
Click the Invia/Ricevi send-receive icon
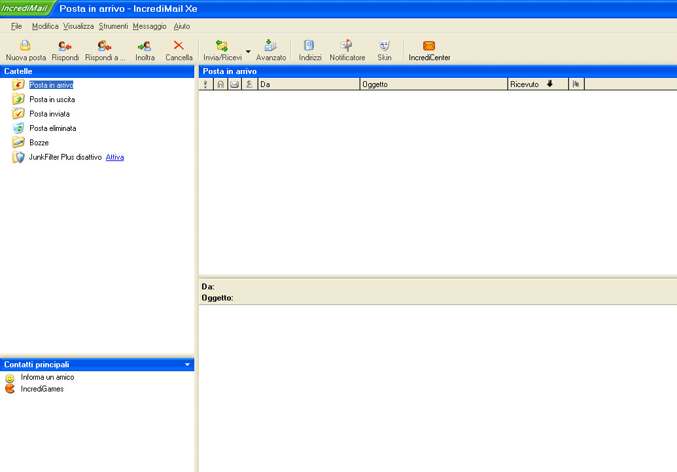coord(222,45)
